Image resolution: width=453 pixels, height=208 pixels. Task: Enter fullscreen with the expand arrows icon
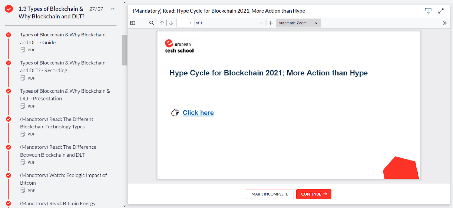tap(441, 11)
